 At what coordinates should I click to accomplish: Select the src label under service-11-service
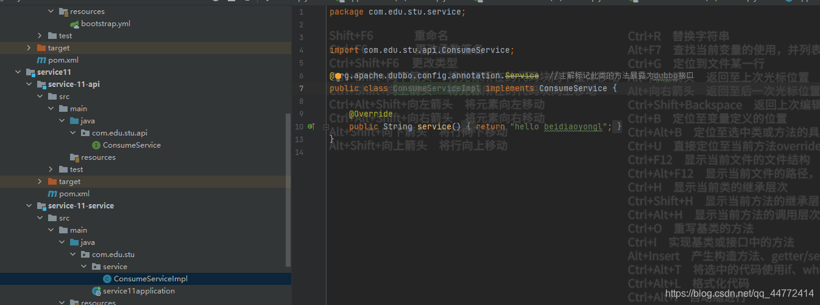65,218
